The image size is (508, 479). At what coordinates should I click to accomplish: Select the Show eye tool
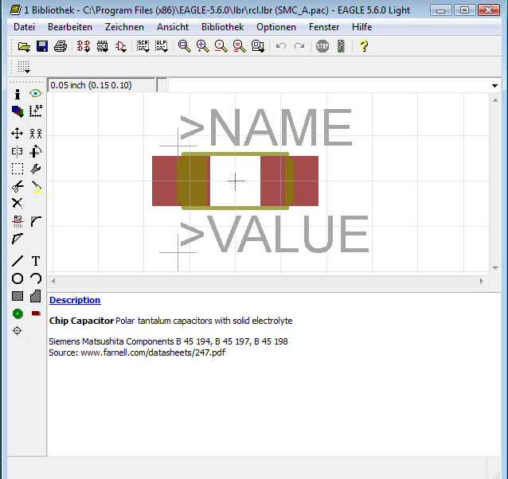point(36,94)
